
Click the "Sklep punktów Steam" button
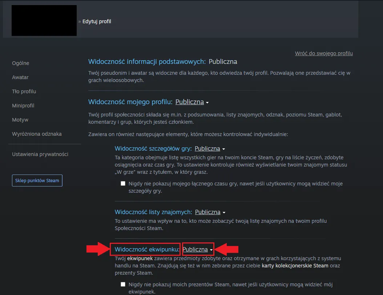37,180
